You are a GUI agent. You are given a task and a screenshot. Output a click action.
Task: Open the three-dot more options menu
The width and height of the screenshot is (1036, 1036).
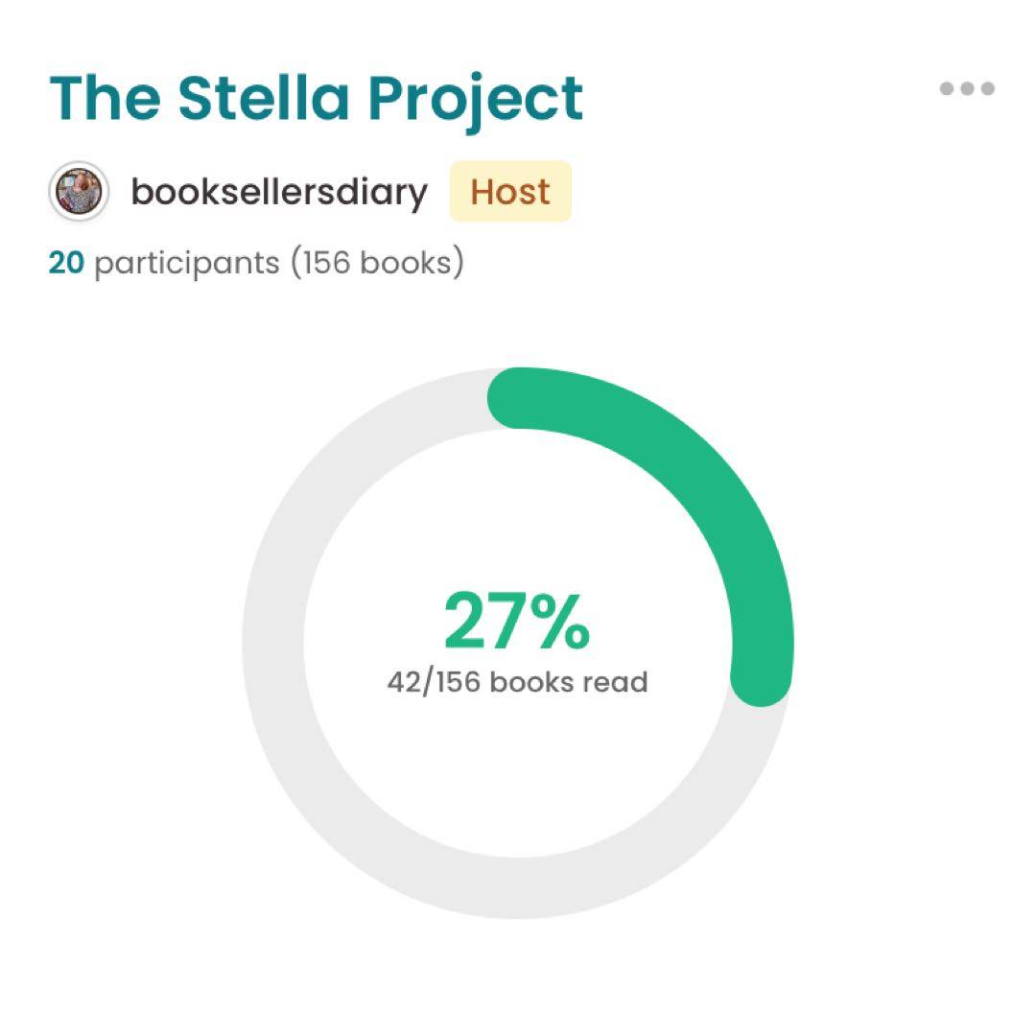(967, 89)
